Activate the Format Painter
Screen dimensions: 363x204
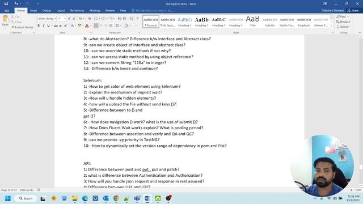[22, 27]
